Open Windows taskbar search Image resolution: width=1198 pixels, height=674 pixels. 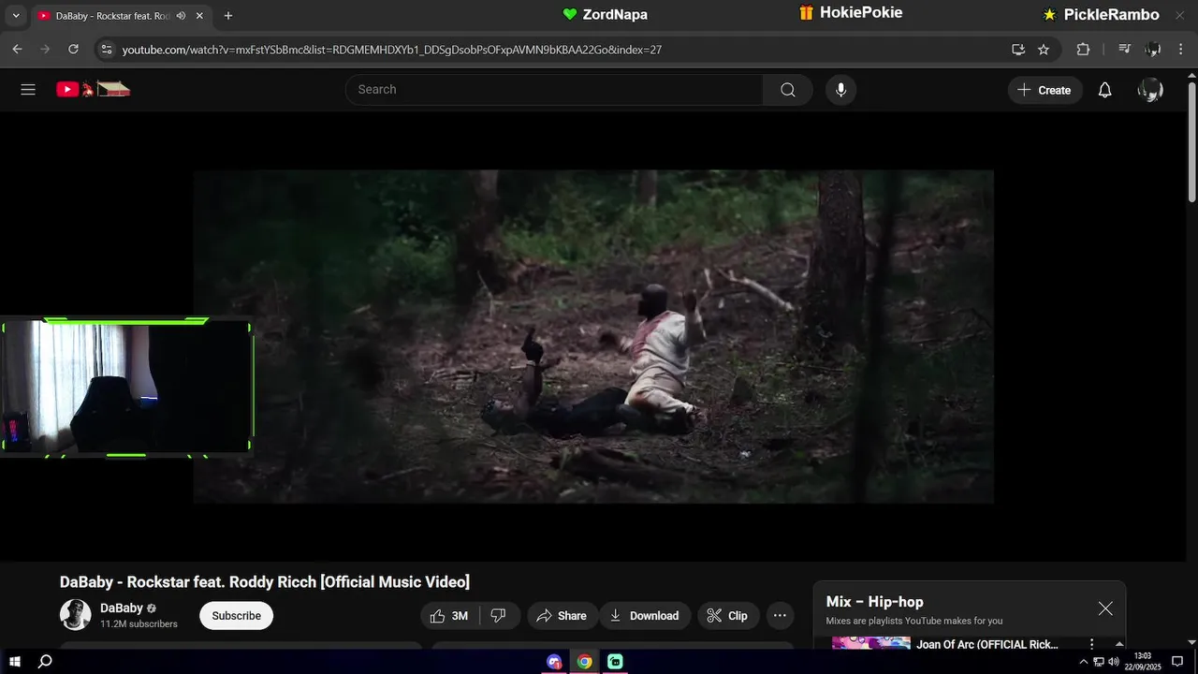pos(45,662)
